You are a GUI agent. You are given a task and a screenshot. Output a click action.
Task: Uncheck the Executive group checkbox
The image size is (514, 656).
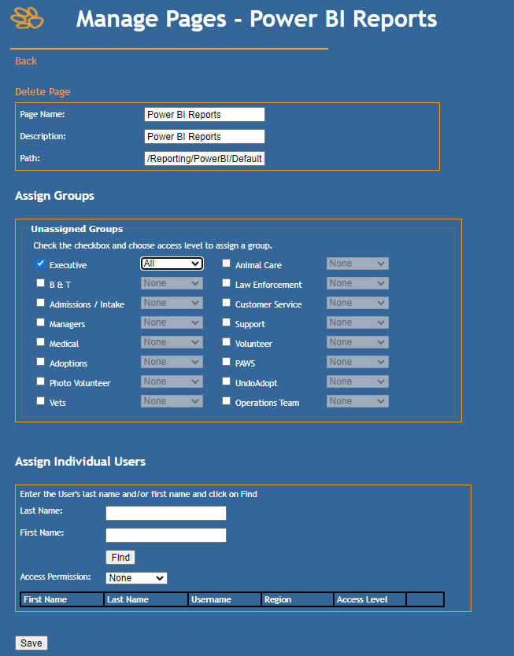click(41, 264)
